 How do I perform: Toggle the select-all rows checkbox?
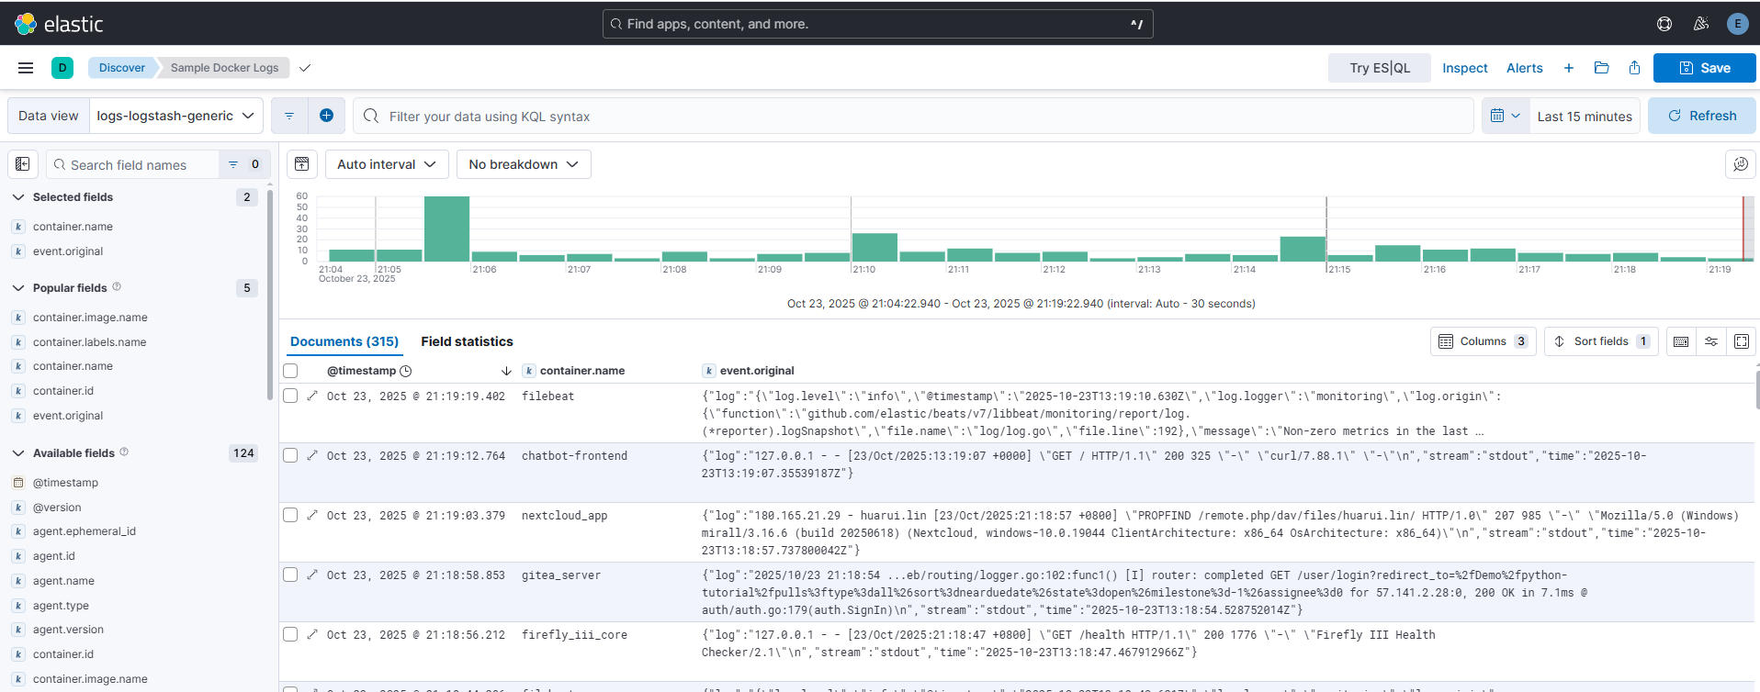point(290,371)
